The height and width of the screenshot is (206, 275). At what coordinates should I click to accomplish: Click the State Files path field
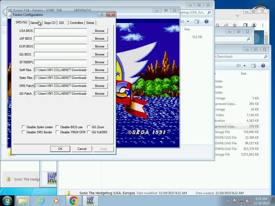60,78
